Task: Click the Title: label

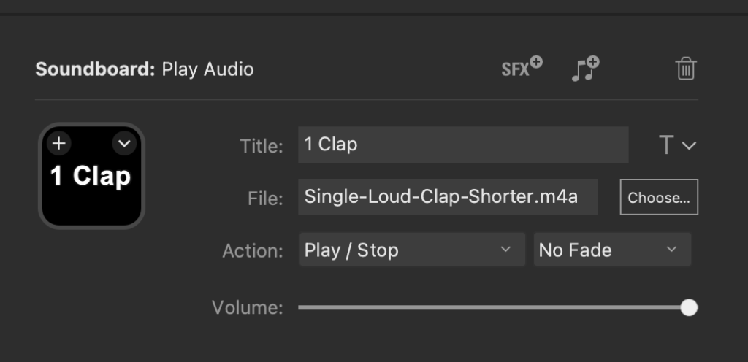Action: click(261, 146)
